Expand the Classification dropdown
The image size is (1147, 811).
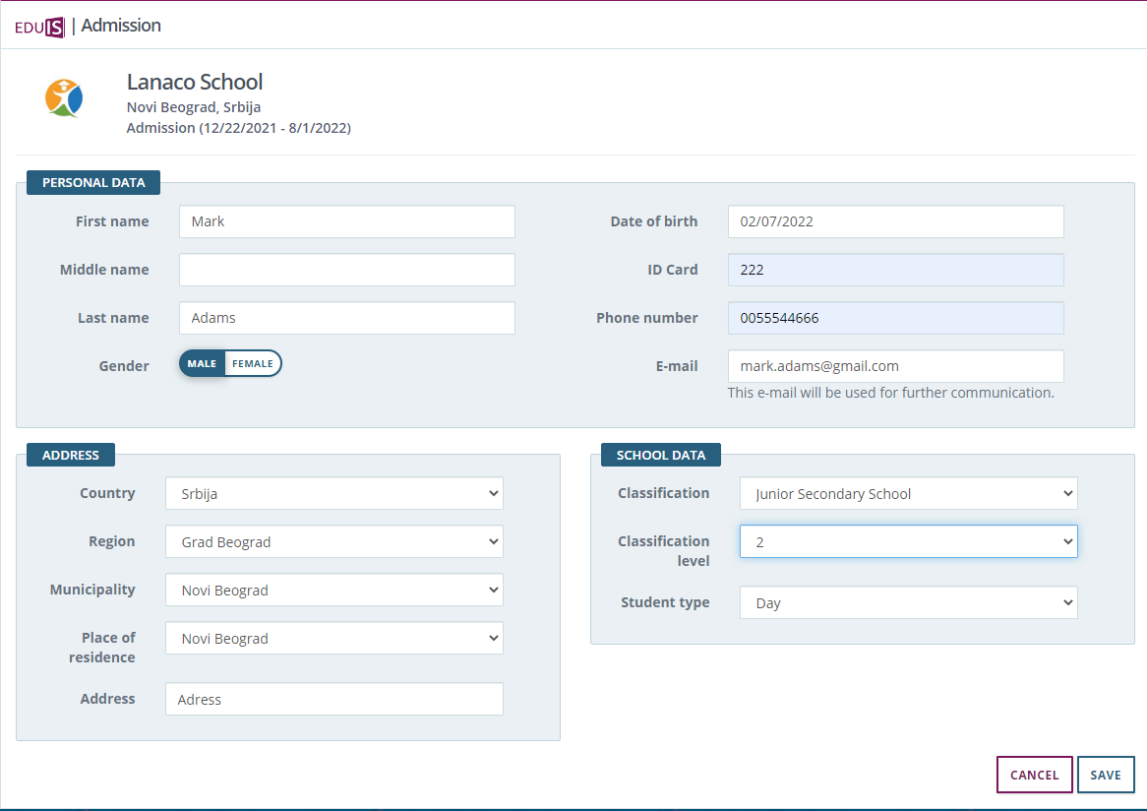click(908, 494)
